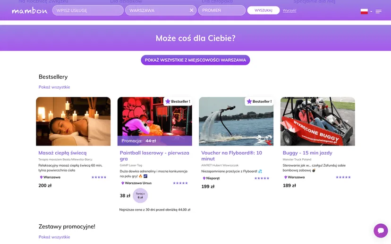Open 'Buggy - 15 min jazdy' link
Screen dimensions: 391x244
pos(307,153)
